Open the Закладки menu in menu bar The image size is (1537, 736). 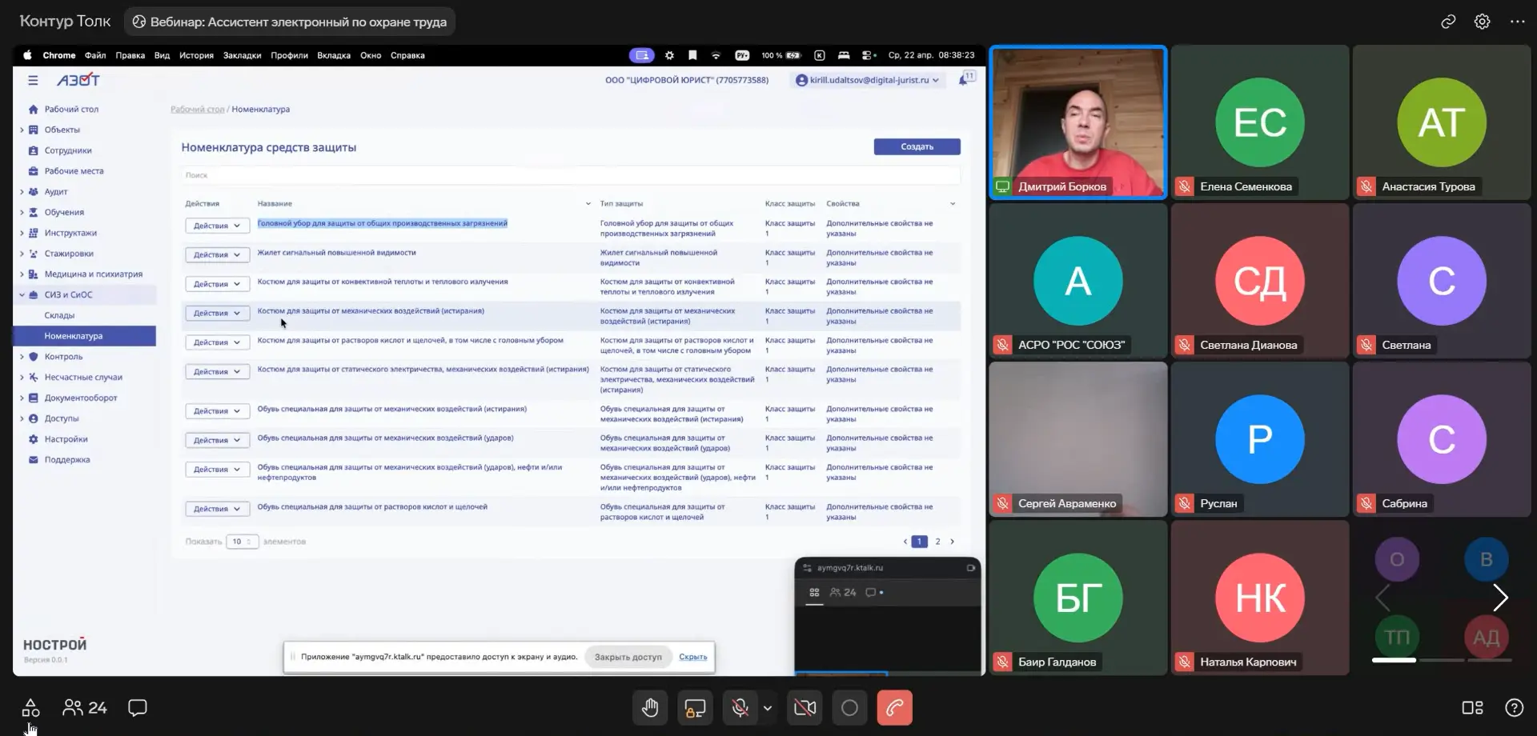point(242,55)
